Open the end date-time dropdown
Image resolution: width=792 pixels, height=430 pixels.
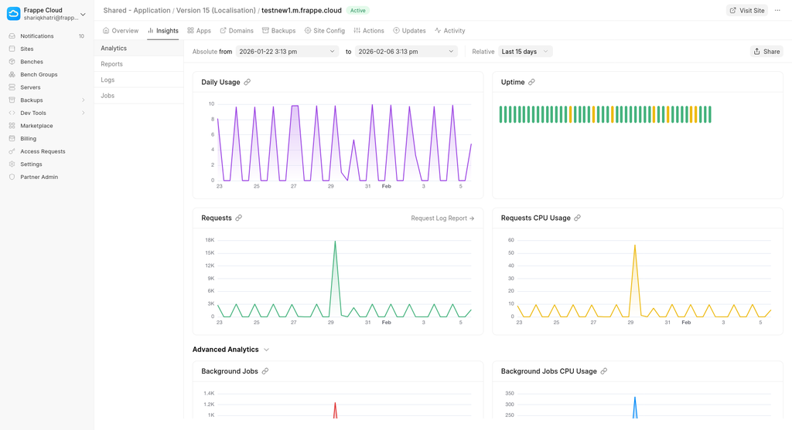406,52
